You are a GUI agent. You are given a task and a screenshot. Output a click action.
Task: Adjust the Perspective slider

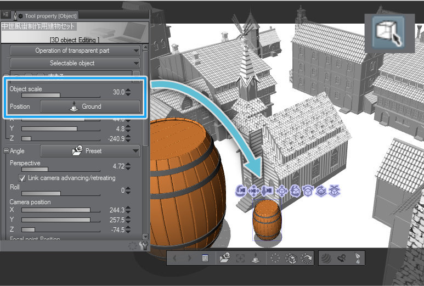pos(61,170)
